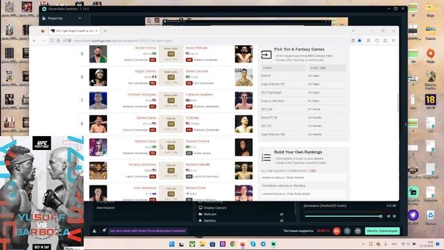Viewport: 444px width, 250px height.
Task: Open Telegram from the taskbar
Action: click(263, 244)
